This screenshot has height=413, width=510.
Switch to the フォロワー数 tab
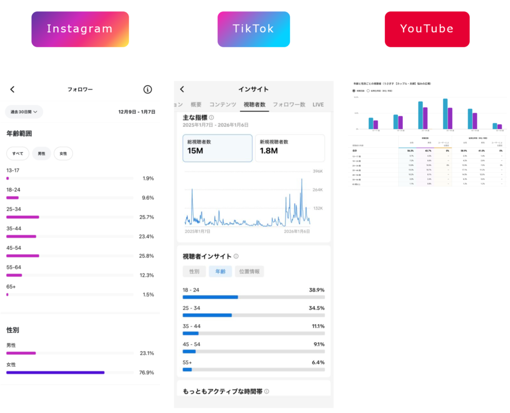tap(289, 105)
